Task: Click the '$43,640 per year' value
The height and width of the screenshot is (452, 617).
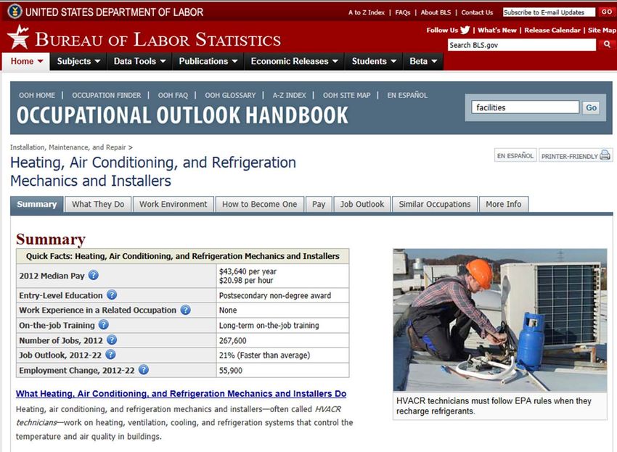Action: coord(248,271)
